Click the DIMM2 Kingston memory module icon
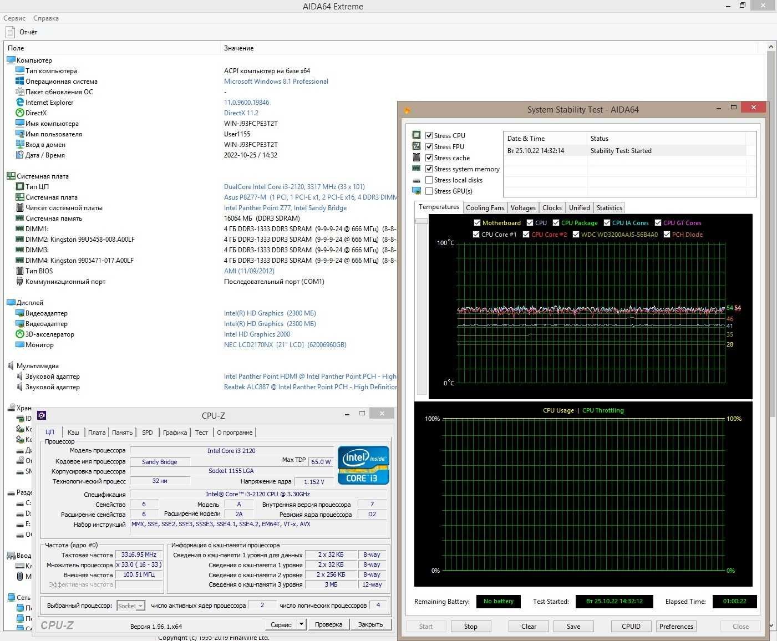Image resolution: width=777 pixels, height=641 pixels. [20, 239]
